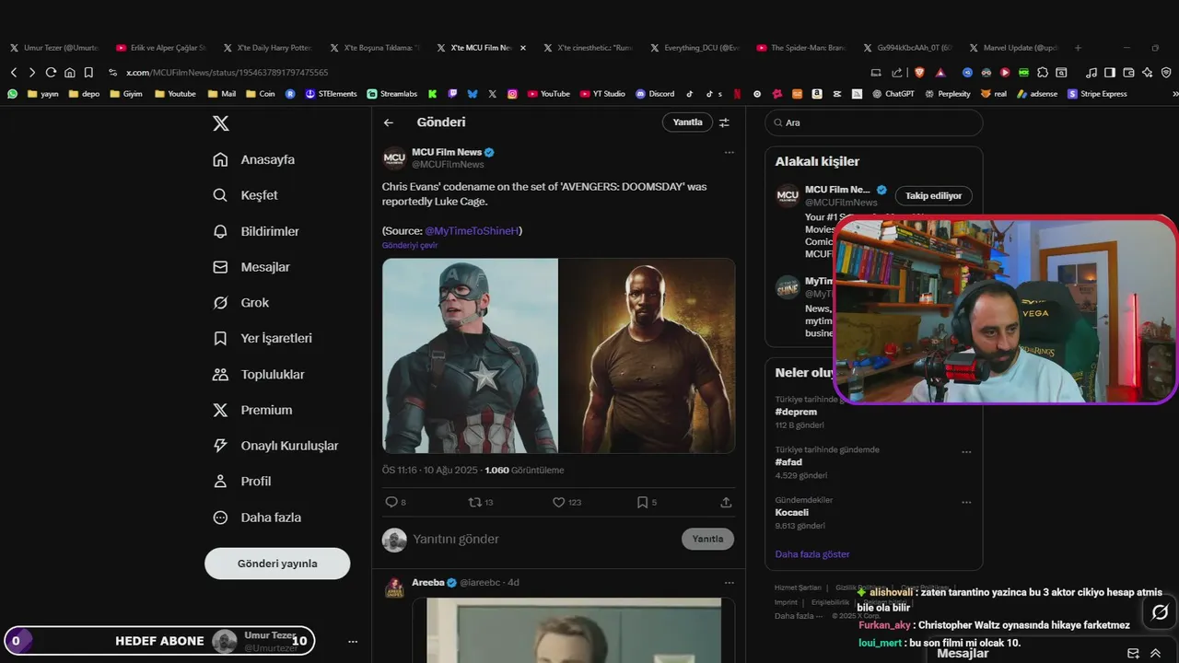The height and width of the screenshot is (663, 1179).
Task: Click the Ara search box
Action: 873,122
